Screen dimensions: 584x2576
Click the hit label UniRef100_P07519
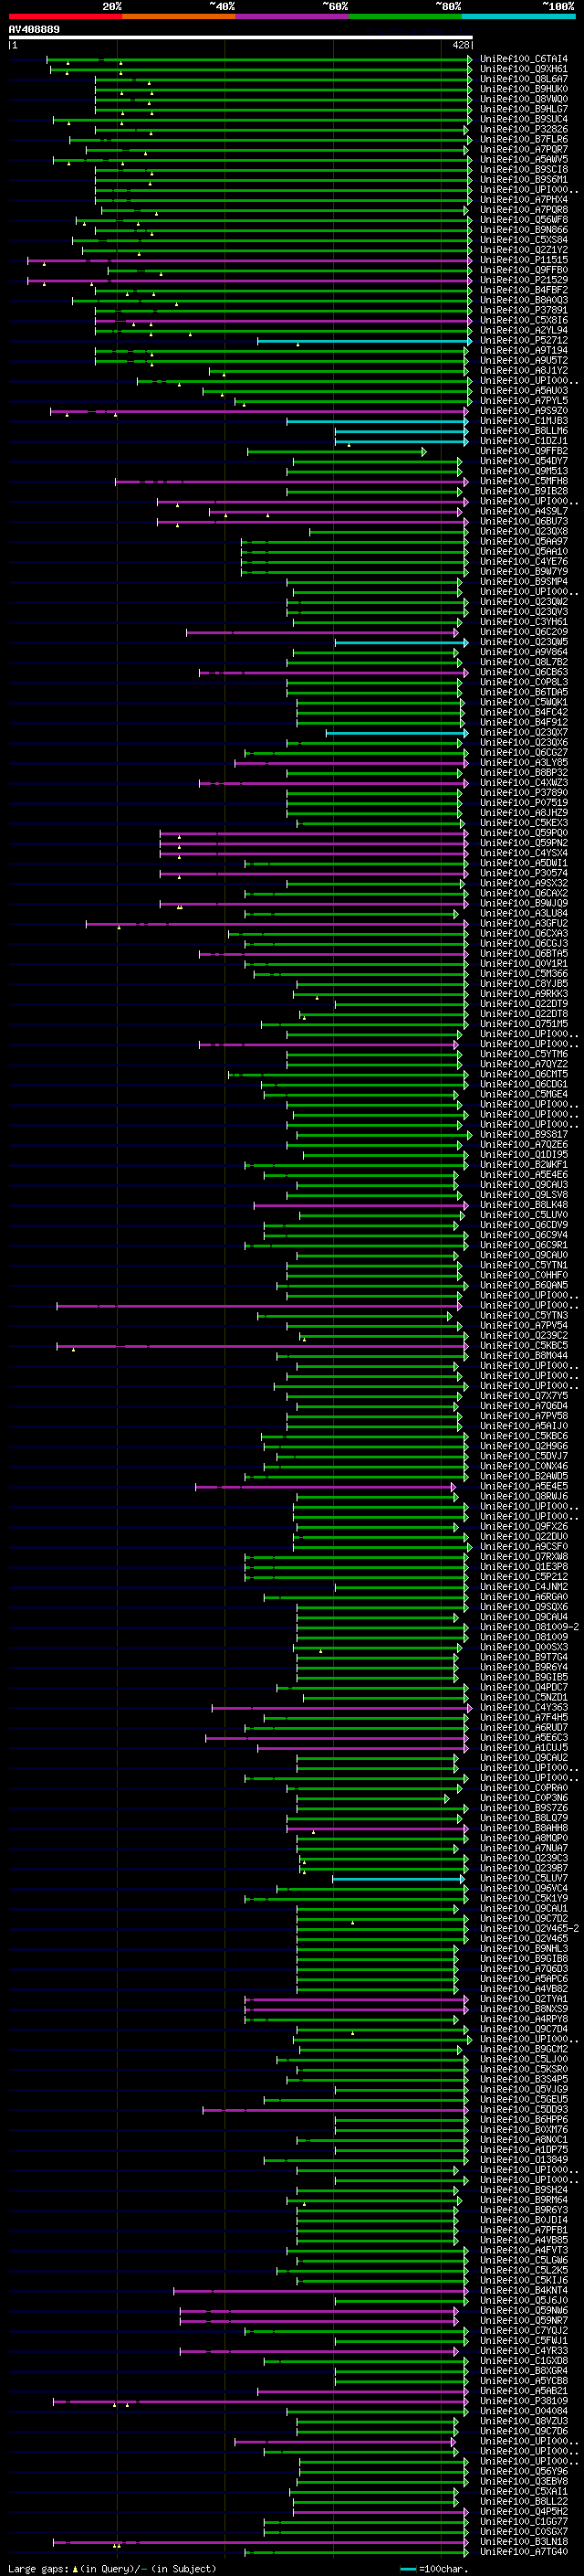(524, 803)
